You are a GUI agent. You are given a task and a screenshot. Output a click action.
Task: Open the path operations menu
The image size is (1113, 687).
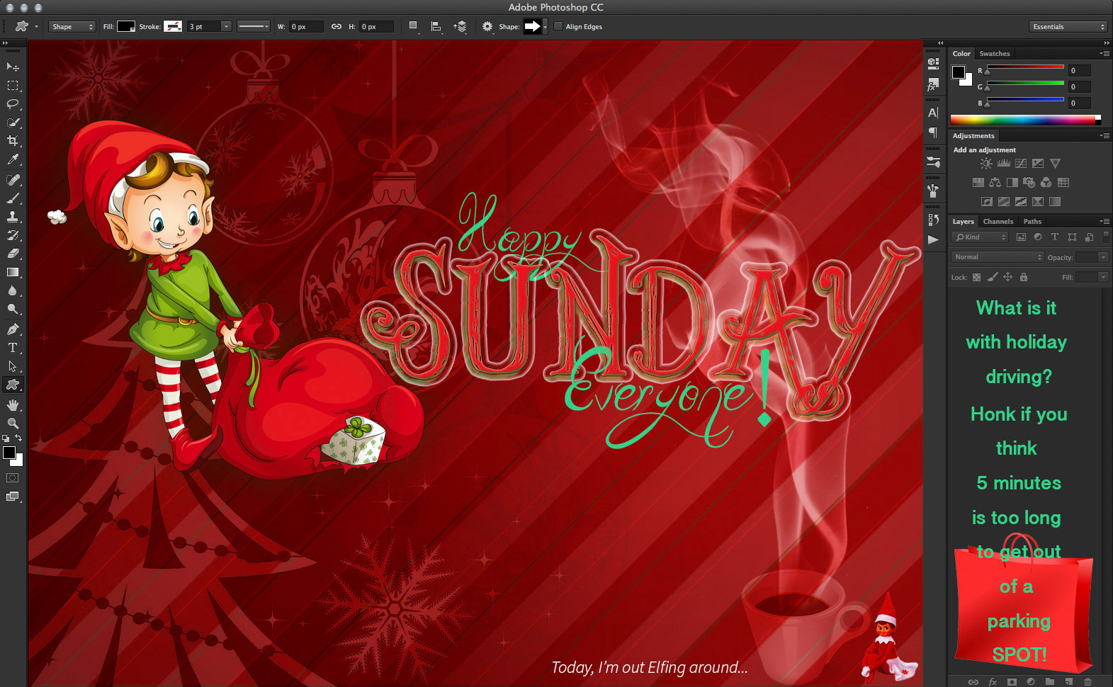coord(414,27)
